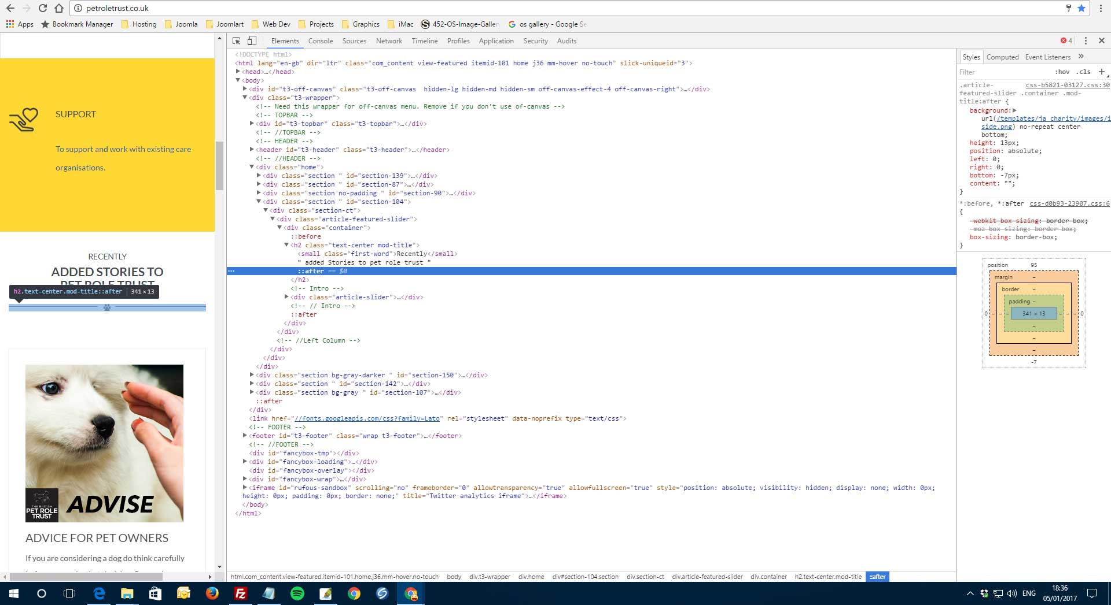Activate the inspect element picker tool
This screenshot has height=605, width=1111.
click(236, 40)
